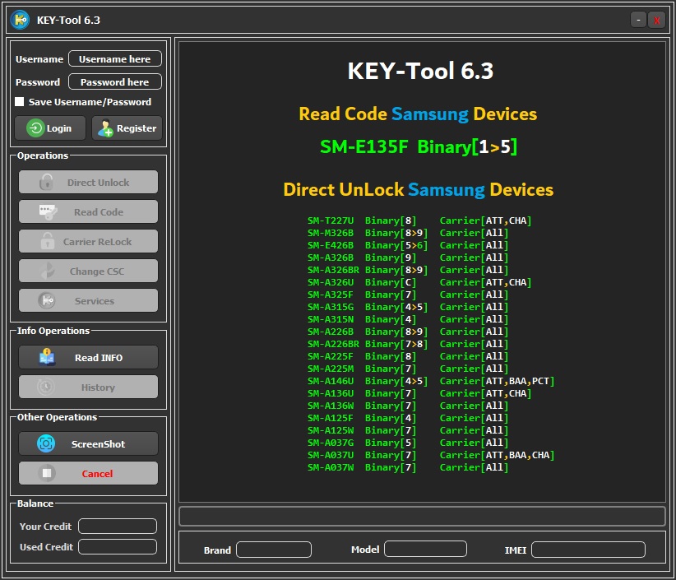Image resolution: width=676 pixels, height=580 pixels.
Task: Click the Direct Unlock padlock icon
Action: coord(47,182)
